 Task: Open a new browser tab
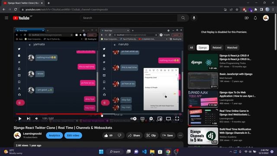48,3
